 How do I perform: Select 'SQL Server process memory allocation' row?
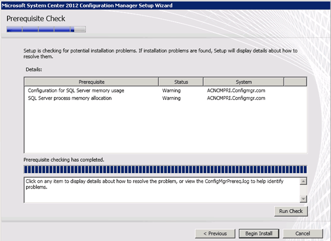click(x=165, y=98)
